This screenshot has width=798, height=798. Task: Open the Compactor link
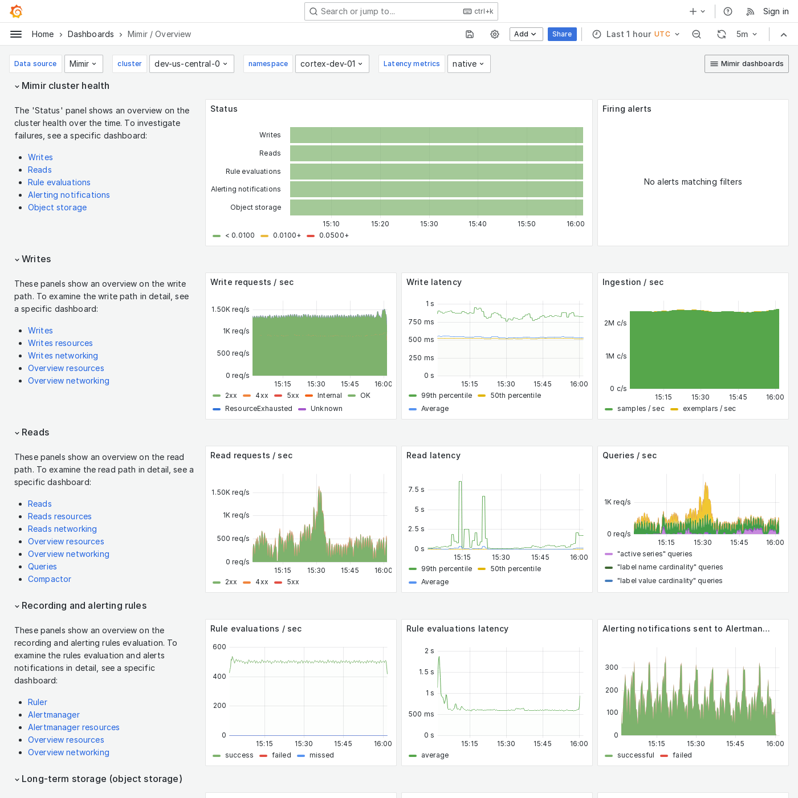pyautogui.click(x=50, y=579)
